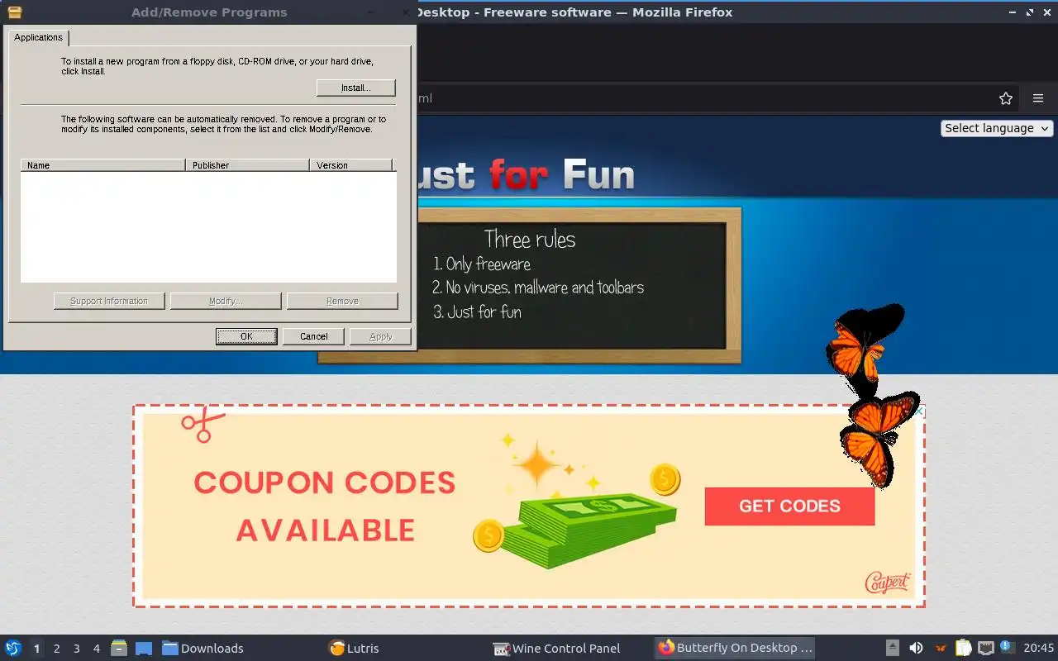Click the Three rules chalkboard heading
This screenshot has width=1058, height=661.
[x=530, y=240]
